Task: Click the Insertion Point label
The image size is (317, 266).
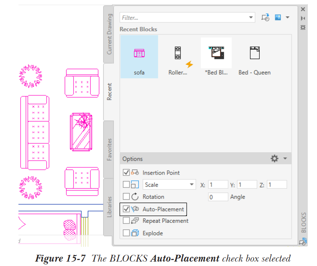Action: [161, 173]
